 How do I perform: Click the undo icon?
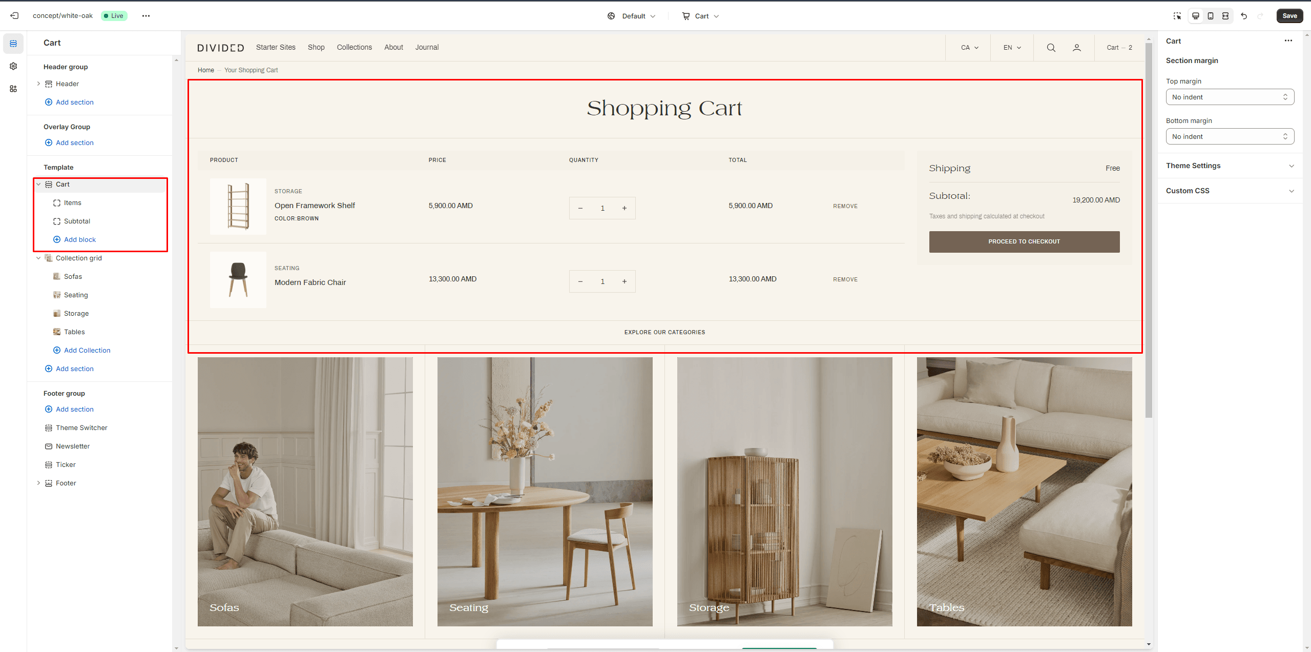pos(1244,16)
